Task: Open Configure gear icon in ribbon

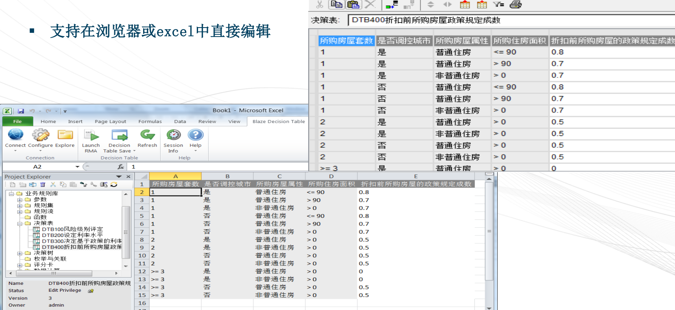Action: [x=41, y=135]
